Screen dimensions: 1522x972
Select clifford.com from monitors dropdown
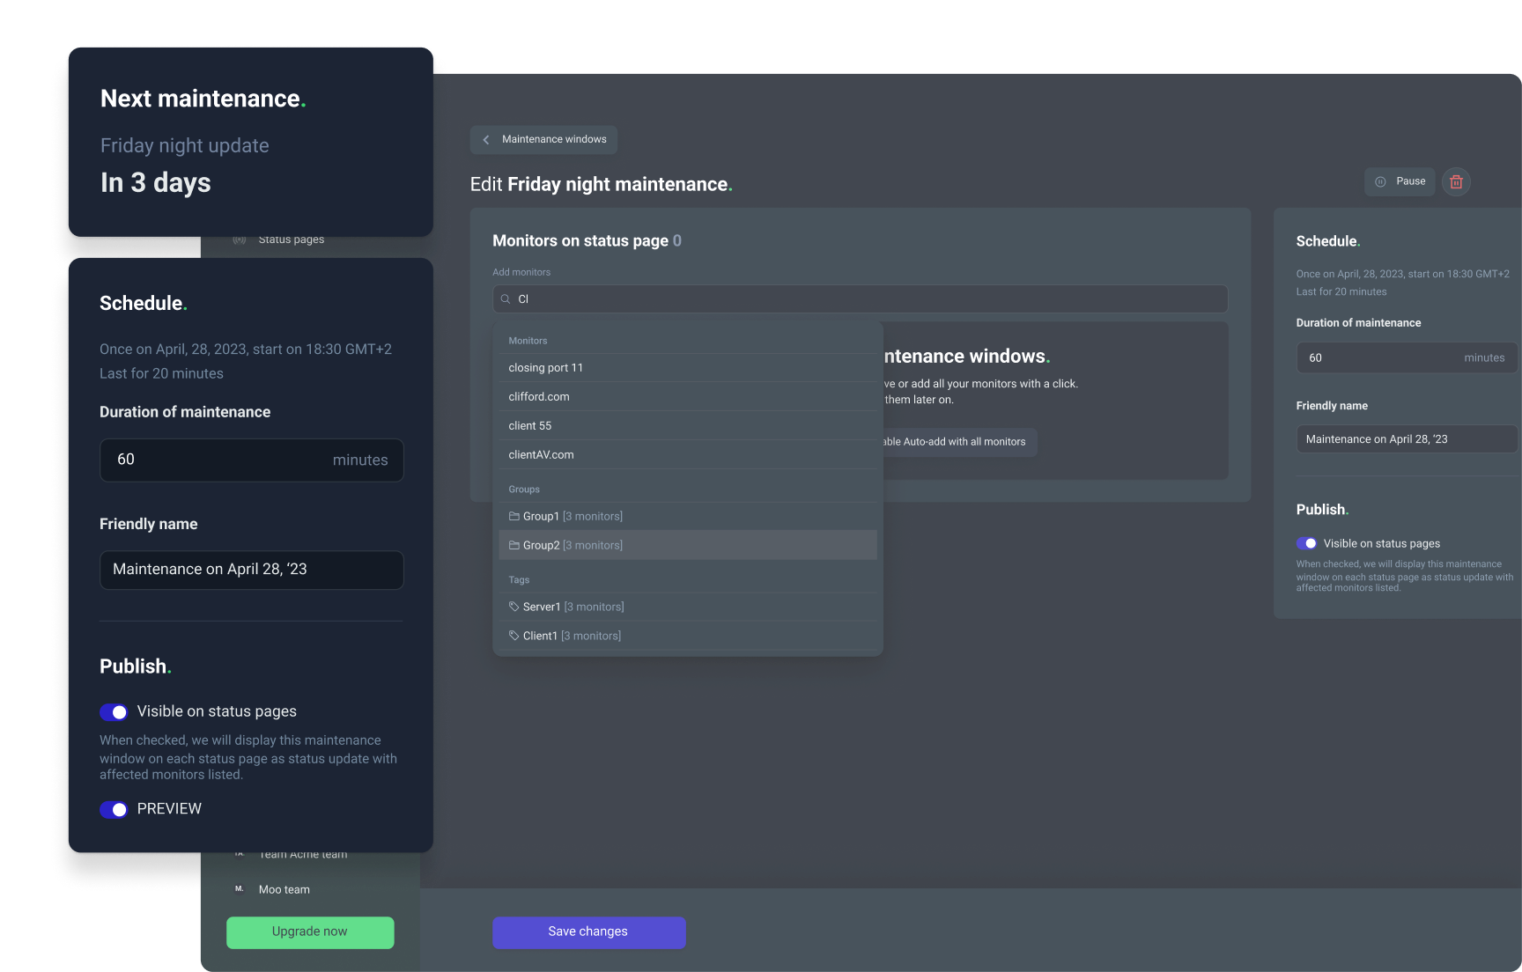pyautogui.click(x=539, y=397)
